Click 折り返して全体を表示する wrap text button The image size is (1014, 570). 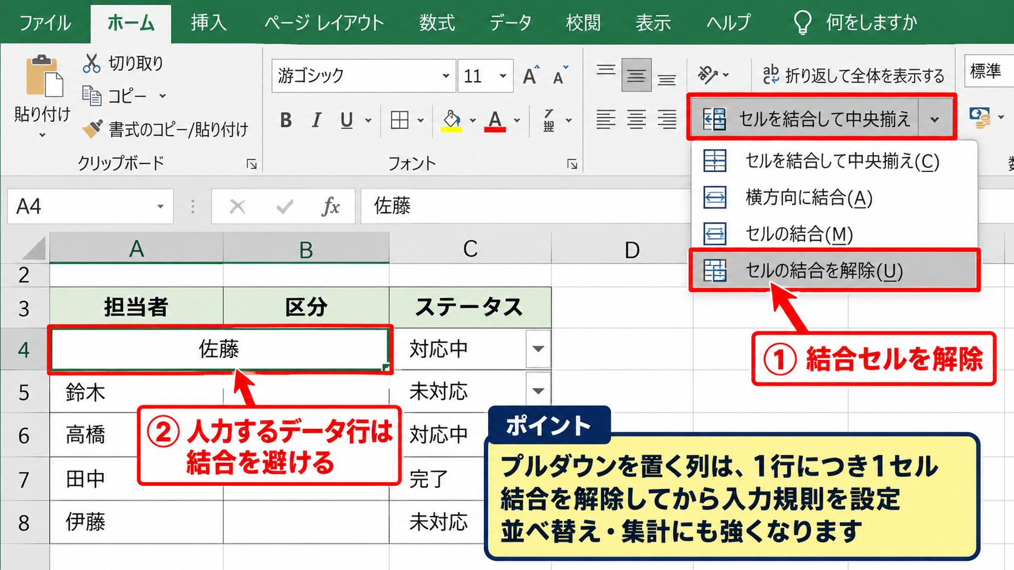coord(853,75)
